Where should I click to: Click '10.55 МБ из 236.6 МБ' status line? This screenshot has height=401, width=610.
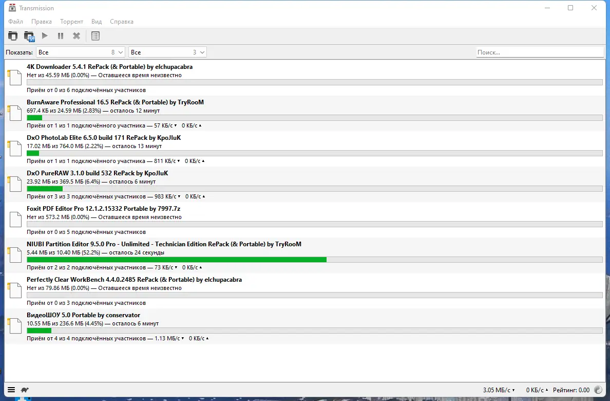92,323
